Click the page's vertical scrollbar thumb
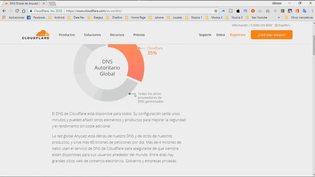 pos(314,45)
